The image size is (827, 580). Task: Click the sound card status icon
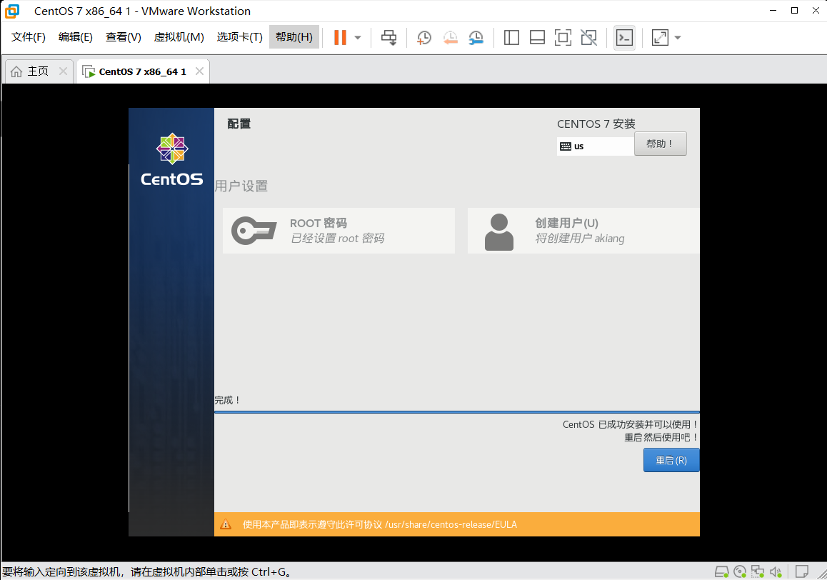776,571
